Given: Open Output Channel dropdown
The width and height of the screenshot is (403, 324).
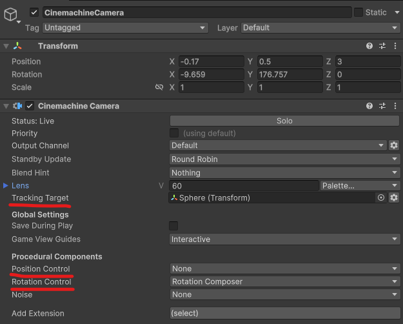Looking at the screenshot, I should click(278, 145).
